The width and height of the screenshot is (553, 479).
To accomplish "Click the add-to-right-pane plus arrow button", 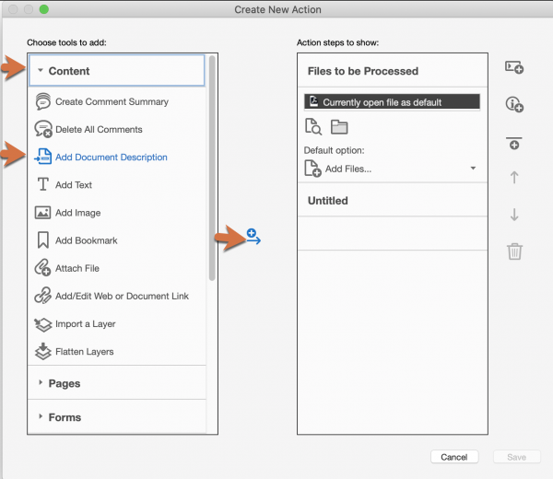I will coord(253,237).
